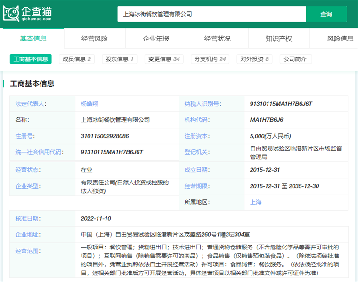
Task: Click the 上海 region link
Action: 256,202
